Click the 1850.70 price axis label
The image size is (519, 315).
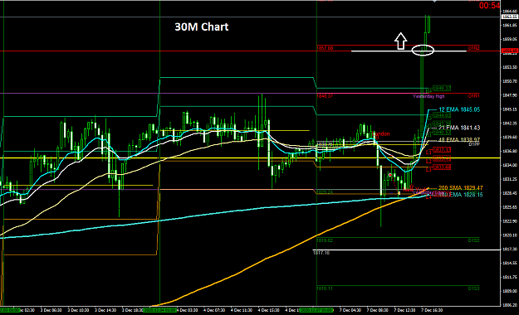[x=510, y=81]
